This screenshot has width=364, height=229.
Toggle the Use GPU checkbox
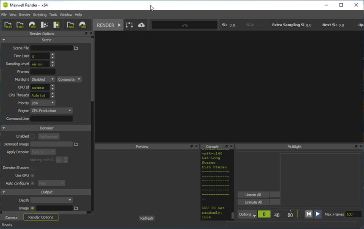pos(33,176)
